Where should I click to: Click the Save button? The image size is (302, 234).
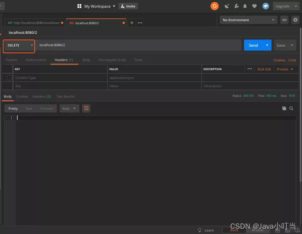click(x=281, y=45)
